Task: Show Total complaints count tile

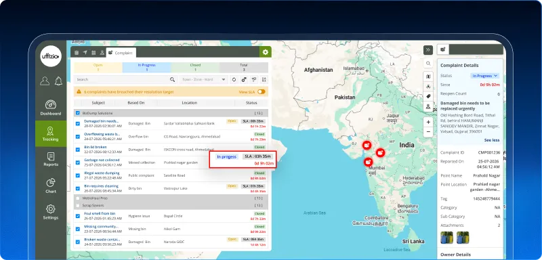Action: (x=244, y=67)
